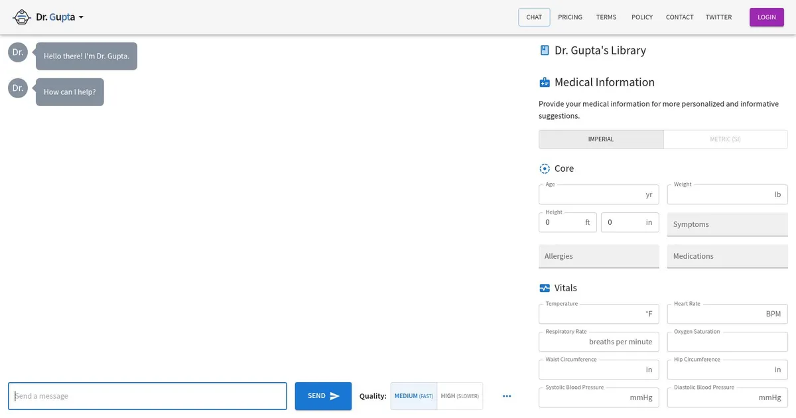This screenshot has width=796, height=418.
Task: Click the Dr. Gupta robot logo icon
Action: pos(22,17)
